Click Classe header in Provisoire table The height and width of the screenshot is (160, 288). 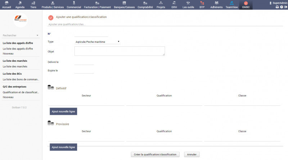pyautogui.click(x=242, y=131)
